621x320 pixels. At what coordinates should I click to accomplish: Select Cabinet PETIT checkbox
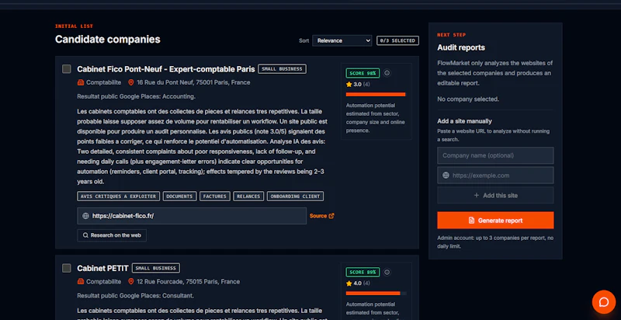click(x=67, y=268)
